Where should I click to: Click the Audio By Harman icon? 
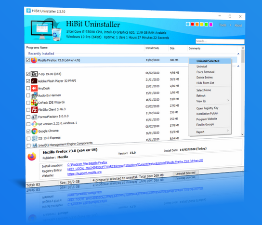[x=34, y=95]
